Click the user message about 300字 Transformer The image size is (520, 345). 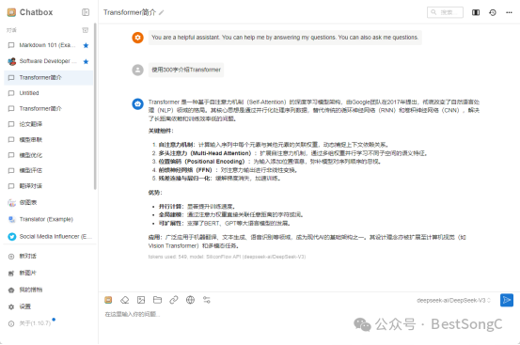[186, 70]
